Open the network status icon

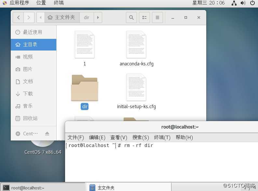pos(234,3)
